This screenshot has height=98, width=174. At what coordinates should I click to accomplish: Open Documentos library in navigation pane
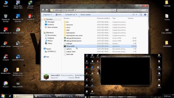click(51, 35)
